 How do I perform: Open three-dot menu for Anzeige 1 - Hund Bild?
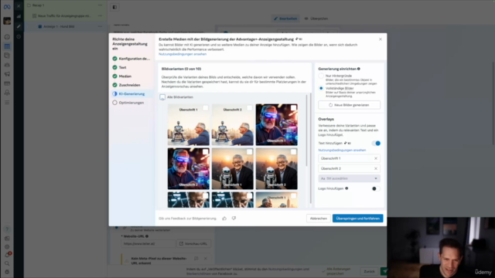coord(100,26)
